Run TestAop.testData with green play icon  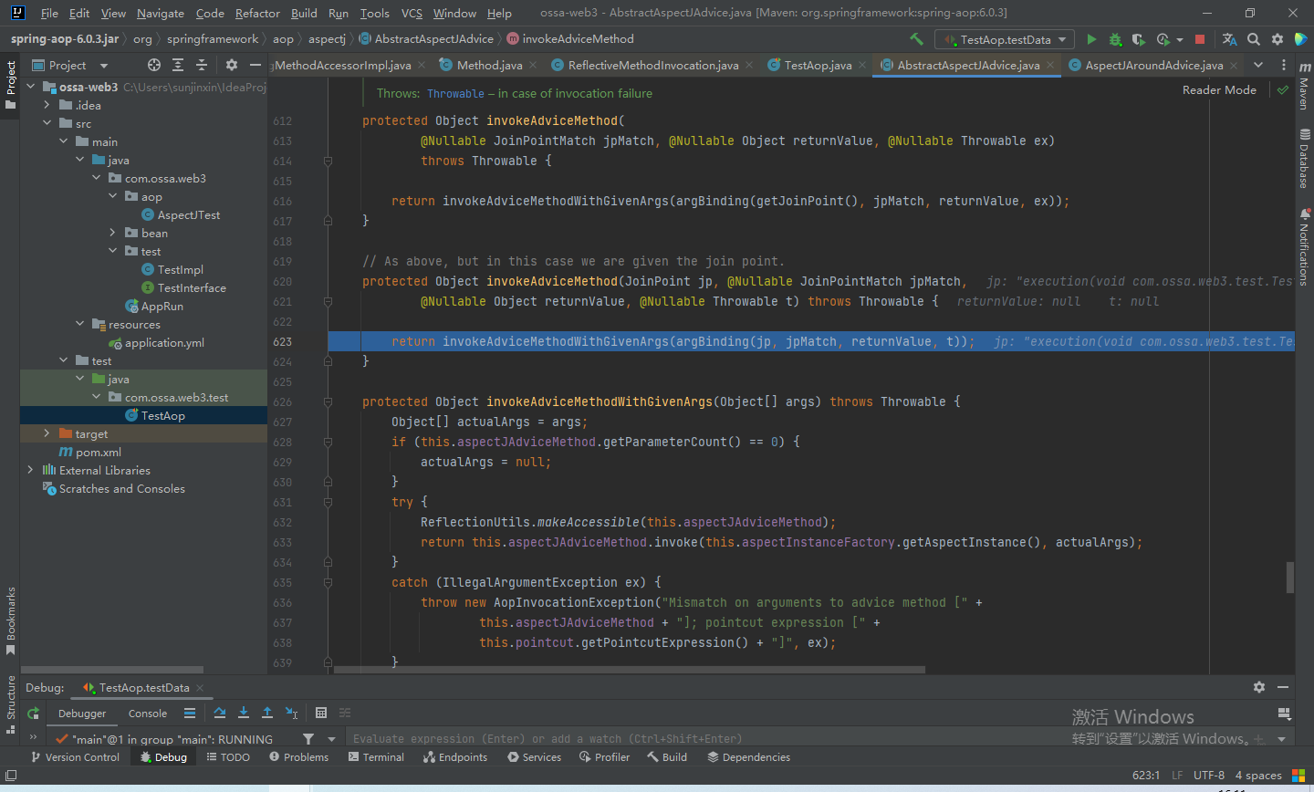(x=1091, y=39)
